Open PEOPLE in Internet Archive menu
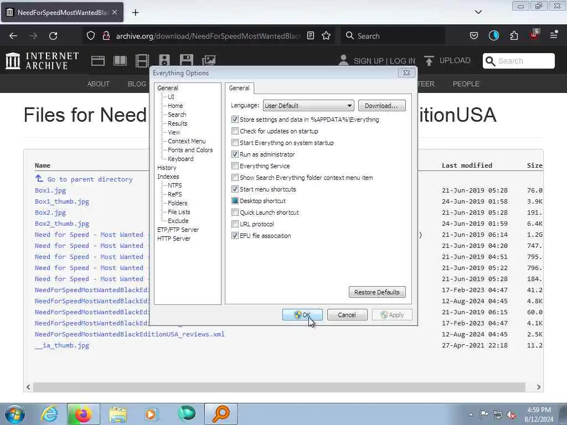Viewport: 567px width, 425px height. [x=466, y=84]
